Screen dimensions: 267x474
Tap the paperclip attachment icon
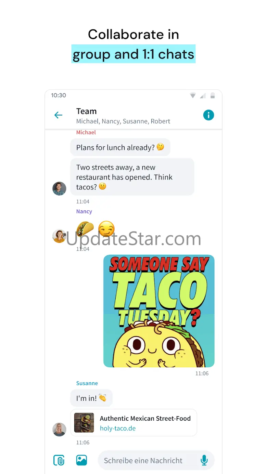(59, 460)
